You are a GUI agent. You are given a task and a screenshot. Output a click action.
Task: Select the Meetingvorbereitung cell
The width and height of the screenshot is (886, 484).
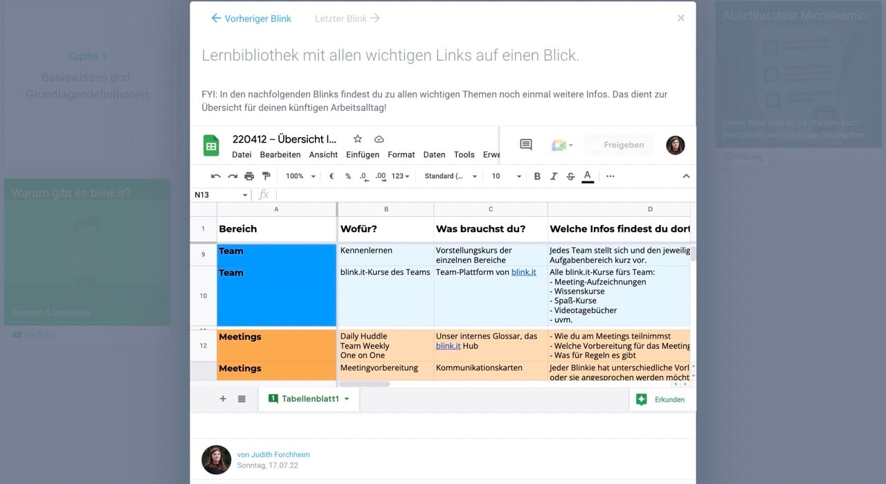386,370
